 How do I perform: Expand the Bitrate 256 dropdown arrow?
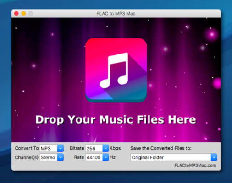[105, 148]
